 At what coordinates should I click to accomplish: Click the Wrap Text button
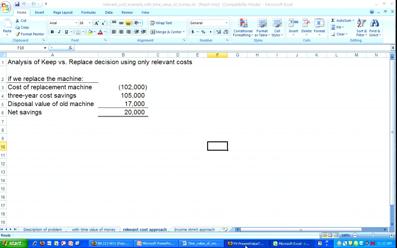pyautogui.click(x=161, y=23)
